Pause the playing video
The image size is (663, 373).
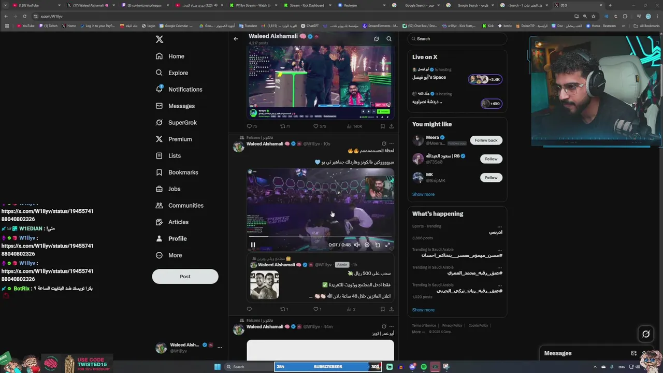pos(253,245)
